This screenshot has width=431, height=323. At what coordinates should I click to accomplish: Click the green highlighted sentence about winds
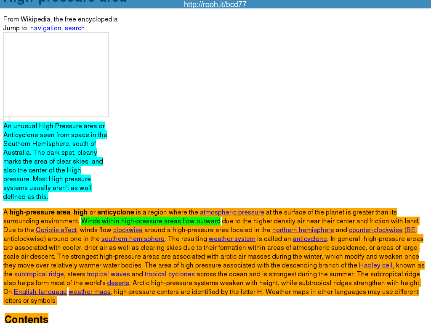[151, 221]
